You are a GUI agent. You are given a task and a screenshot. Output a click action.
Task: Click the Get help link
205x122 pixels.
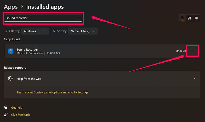(17, 108)
